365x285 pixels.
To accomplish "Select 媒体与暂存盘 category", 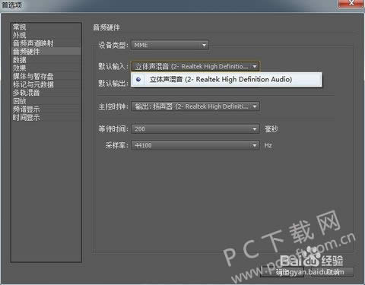I will pos(46,76).
